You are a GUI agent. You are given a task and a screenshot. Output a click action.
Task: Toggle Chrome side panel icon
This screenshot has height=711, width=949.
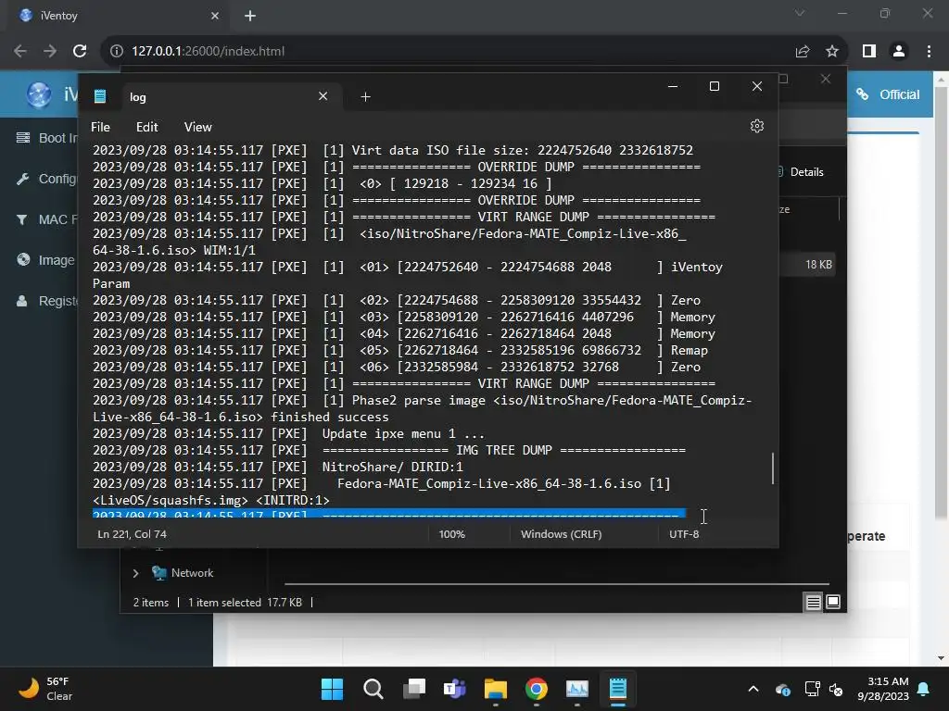[869, 52]
